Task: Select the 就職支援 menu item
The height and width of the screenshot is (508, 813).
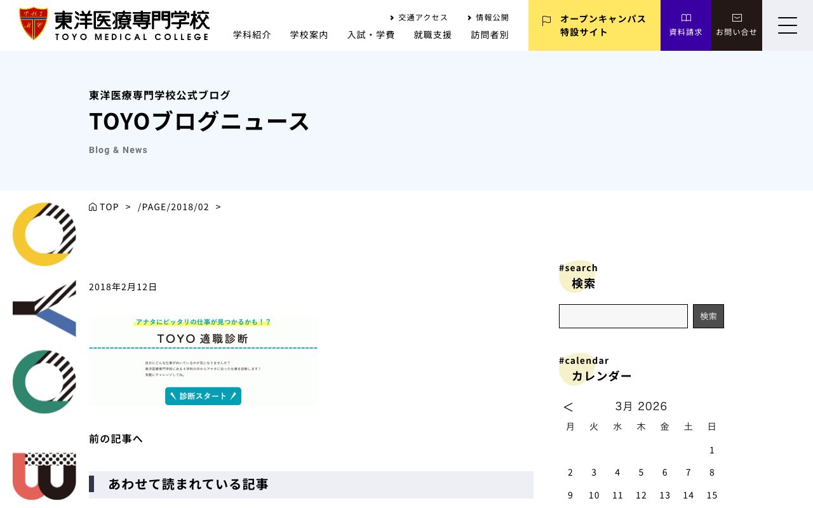Action: tap(433, 34)
